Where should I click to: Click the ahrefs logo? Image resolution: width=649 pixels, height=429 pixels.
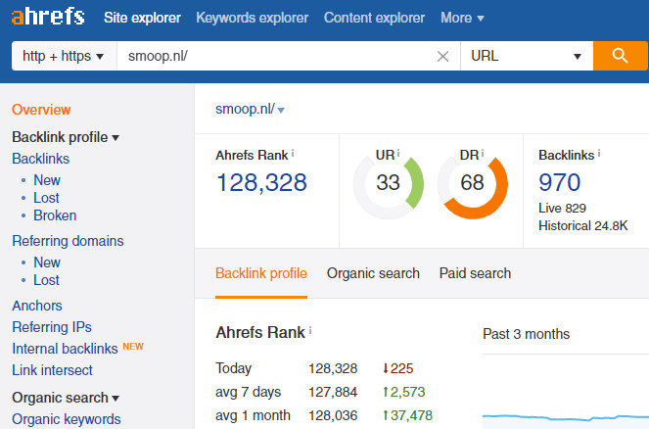click(48, 17)
